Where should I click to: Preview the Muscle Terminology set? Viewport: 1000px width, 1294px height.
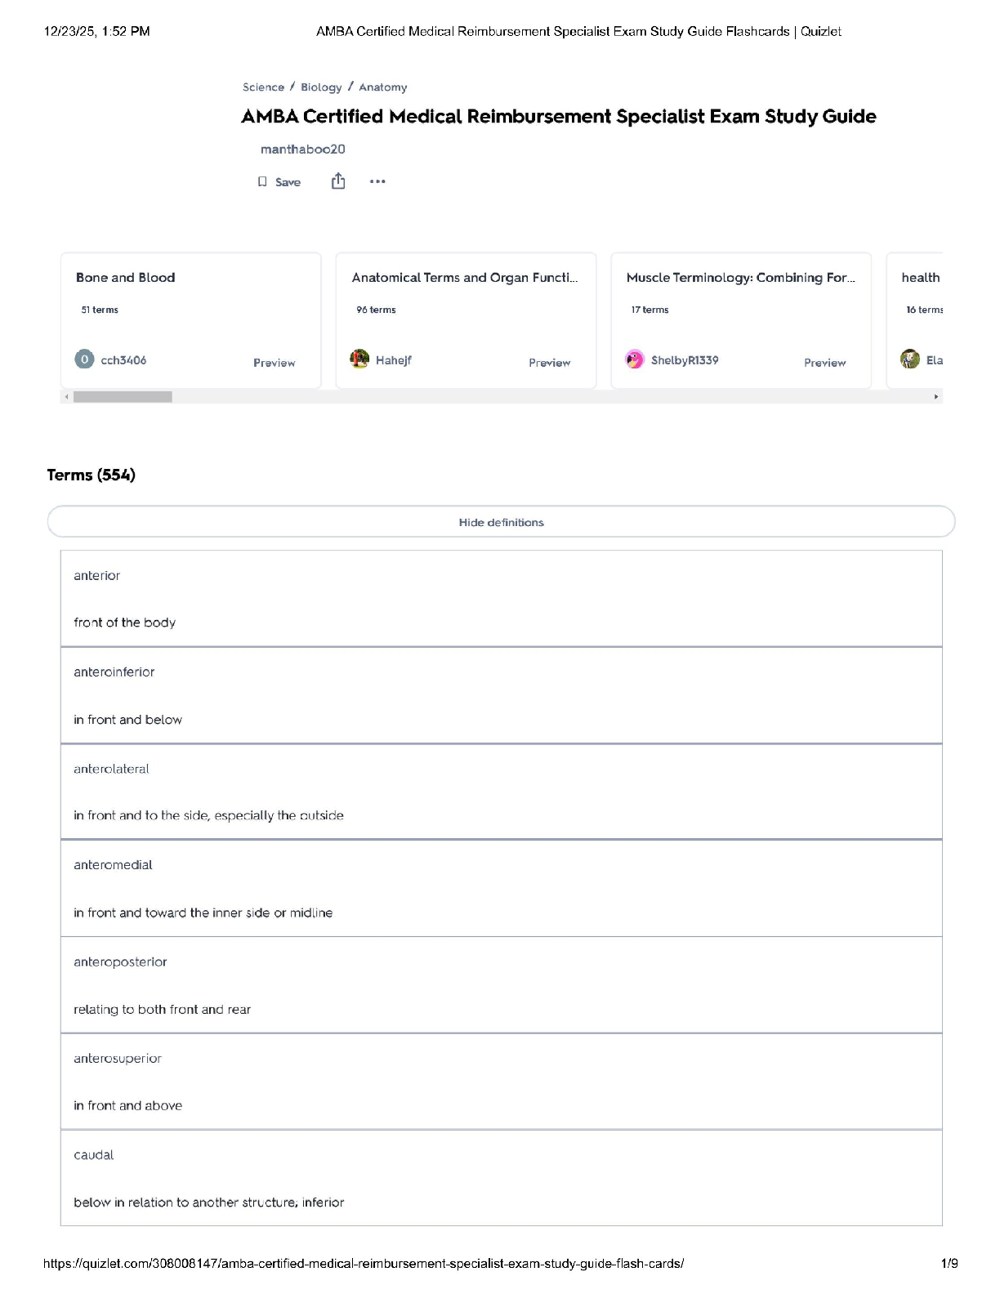(824, 363)
